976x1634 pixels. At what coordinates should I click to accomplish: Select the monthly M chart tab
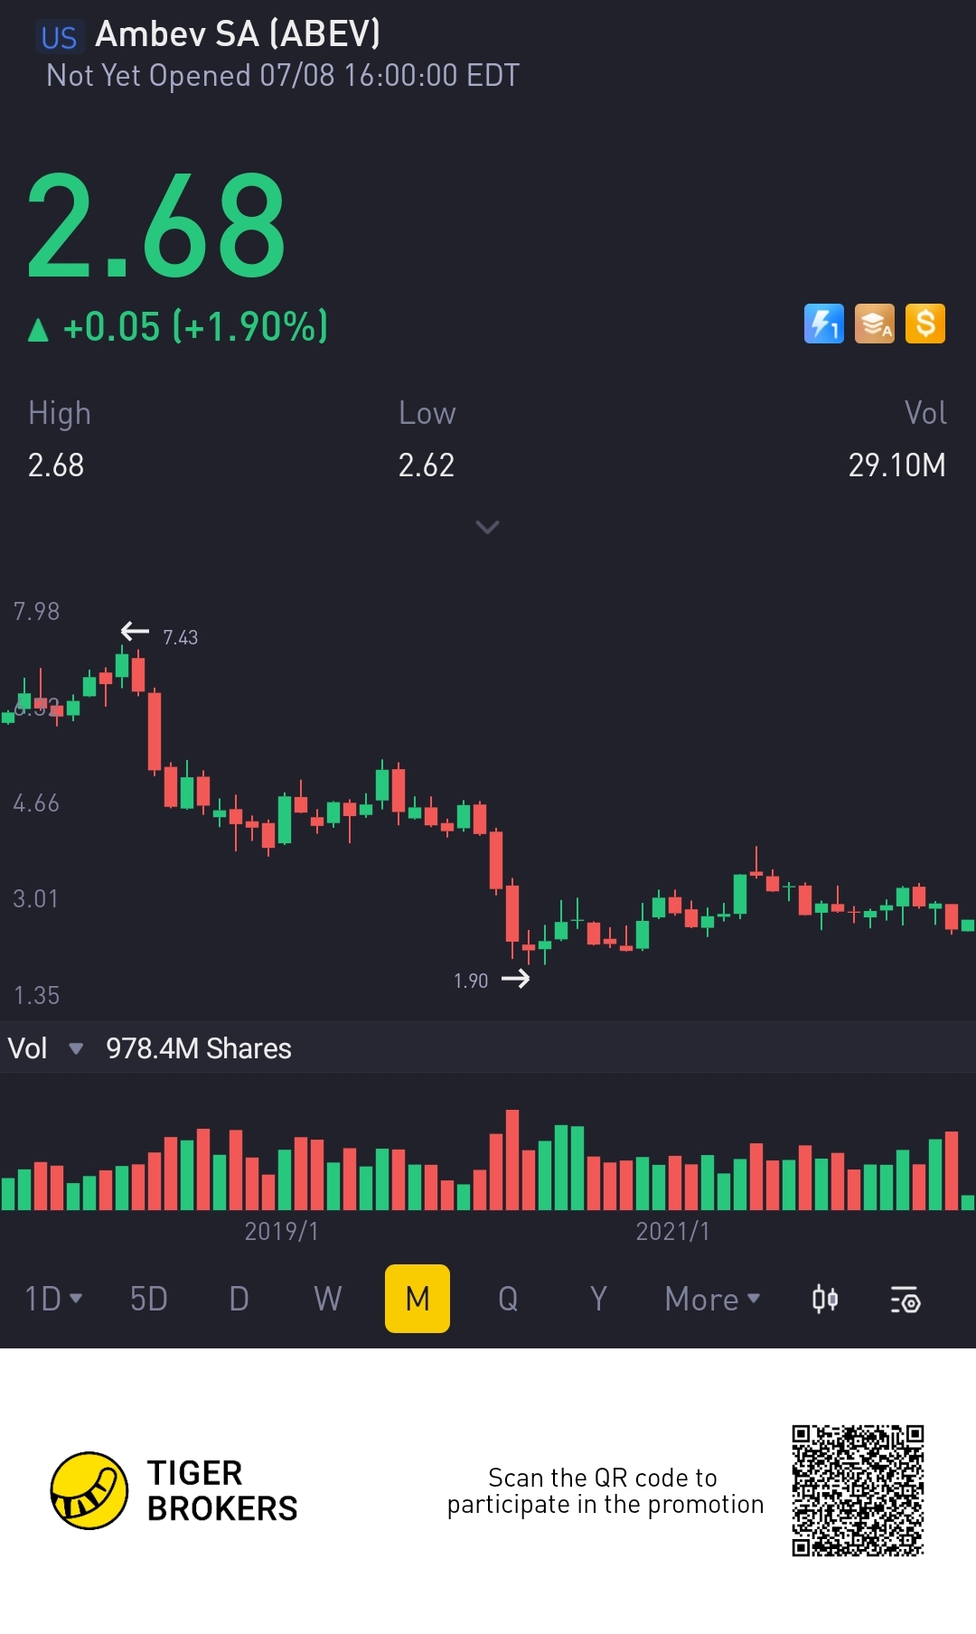coord(418,1299)
